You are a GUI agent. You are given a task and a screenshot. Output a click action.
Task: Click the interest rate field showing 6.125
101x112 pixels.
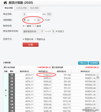(x=48, y=31)
